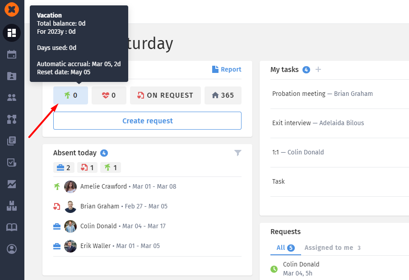Open the people/team sidebar icon
The width and height of the screenshot is (409, 280).
pos(12,98)
